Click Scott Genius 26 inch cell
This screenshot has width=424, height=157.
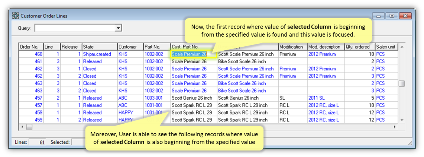(194, 98)
